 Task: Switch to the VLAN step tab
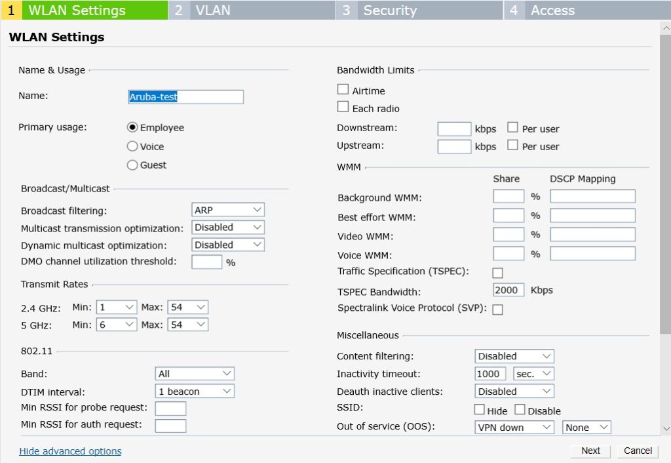(251, 10)
